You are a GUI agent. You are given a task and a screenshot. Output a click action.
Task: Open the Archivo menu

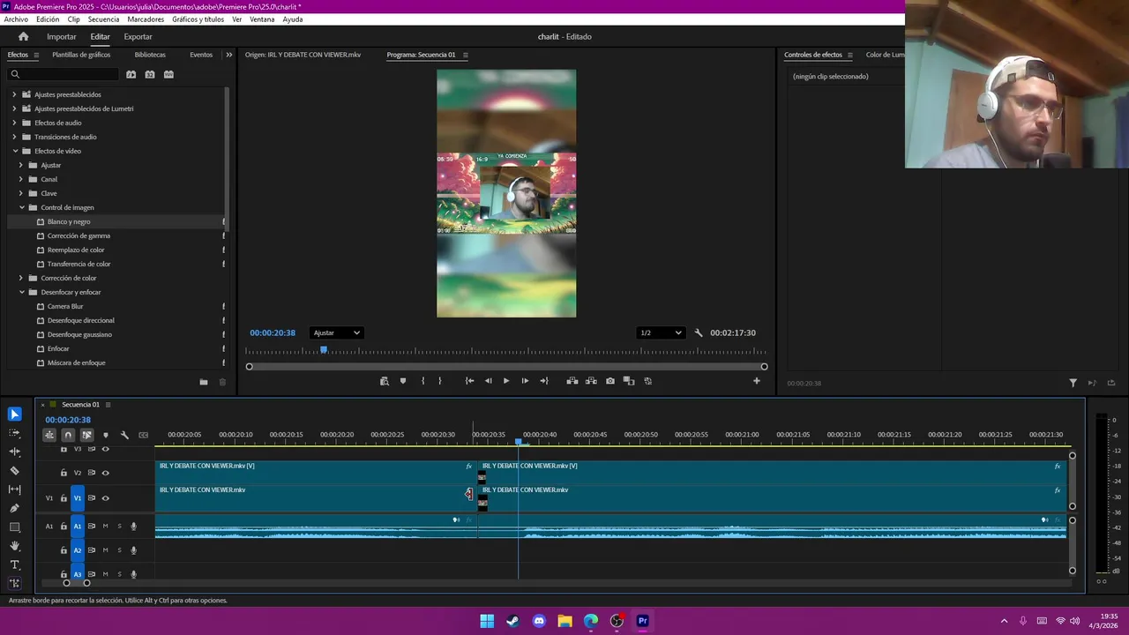click(x=16, y=19)
